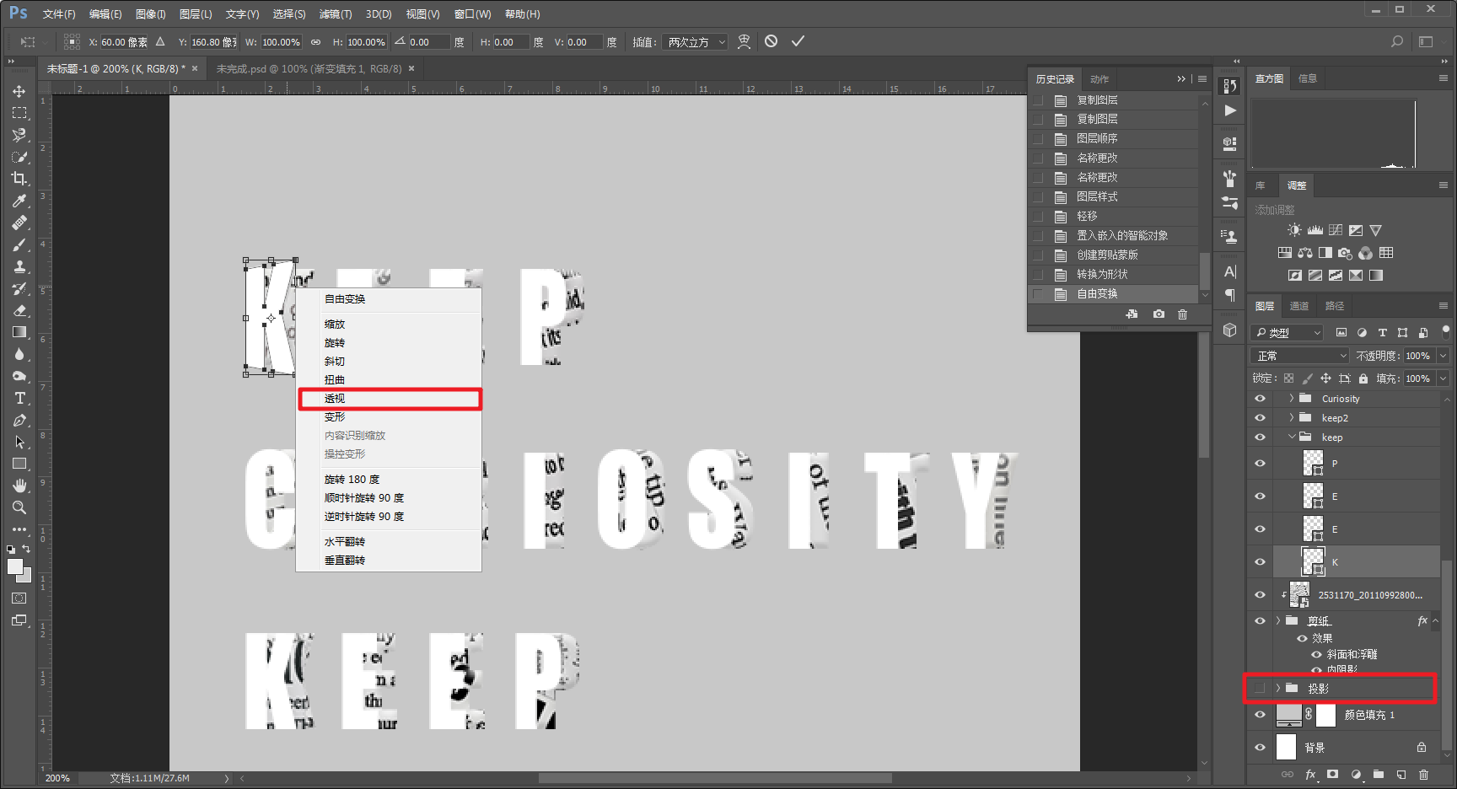Choose 水平翻转 from context menu
Image resolution: width=1457 pixels, height=789 pixels.
click(390, 542)
